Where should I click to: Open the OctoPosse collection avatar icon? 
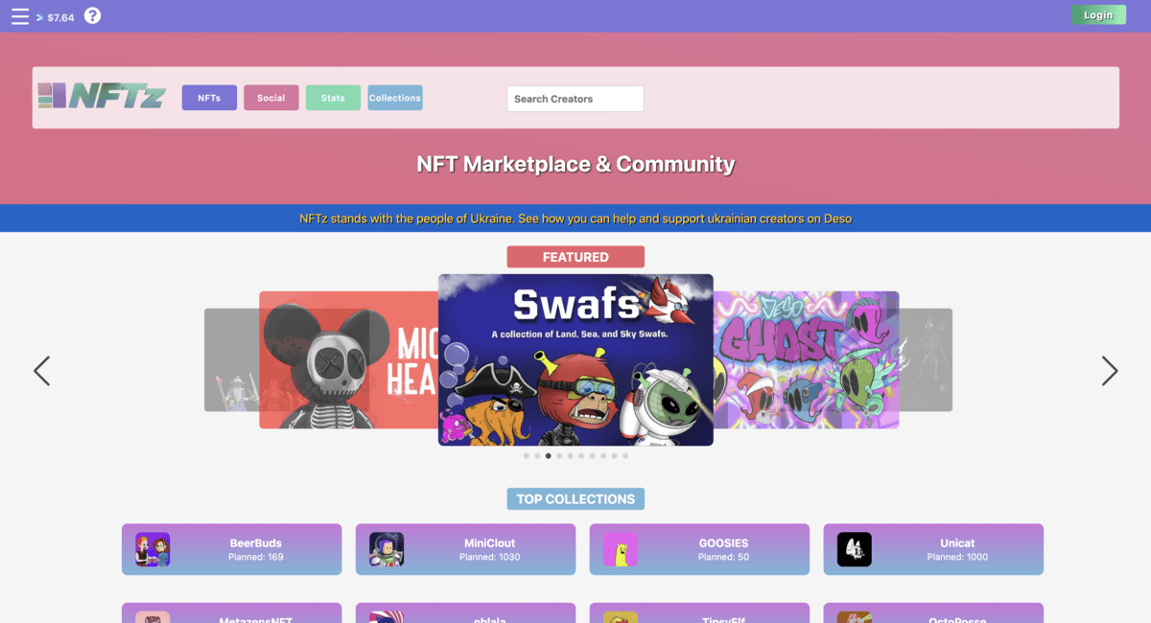point(854,618)
